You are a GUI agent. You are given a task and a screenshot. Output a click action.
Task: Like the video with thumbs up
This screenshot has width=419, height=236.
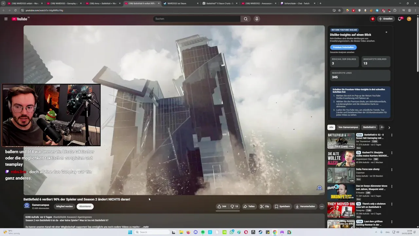click(x=222, y=206)
